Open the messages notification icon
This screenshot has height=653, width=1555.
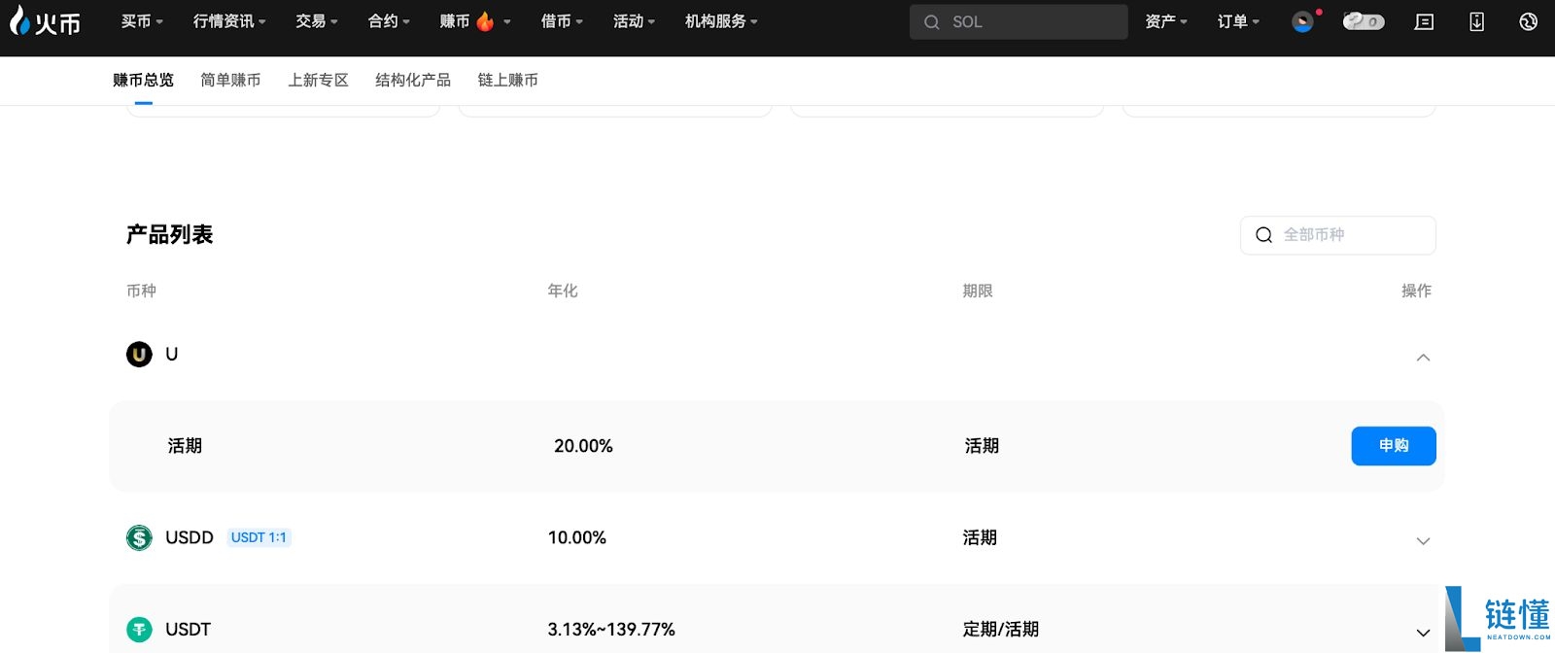[x=1424, y=21]
